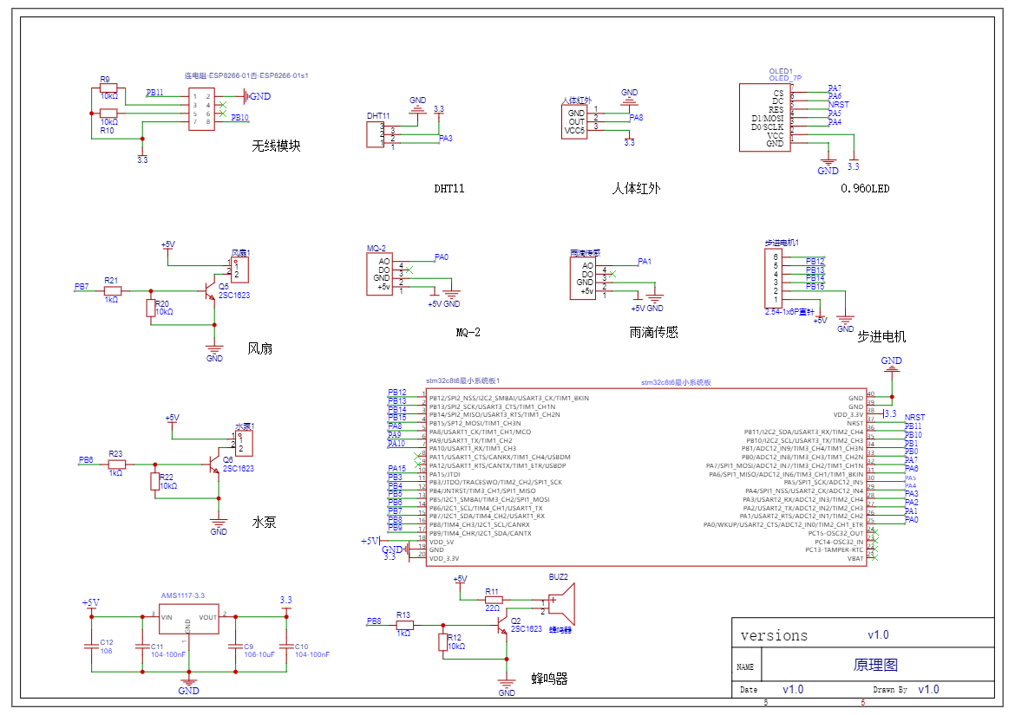Select capacitor C11 104-100nF symbol
The height and width of the screenshot is (715, 1015).
(142, 645)
